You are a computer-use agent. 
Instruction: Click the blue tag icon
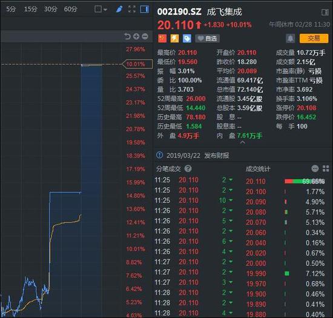click(187, 38)
